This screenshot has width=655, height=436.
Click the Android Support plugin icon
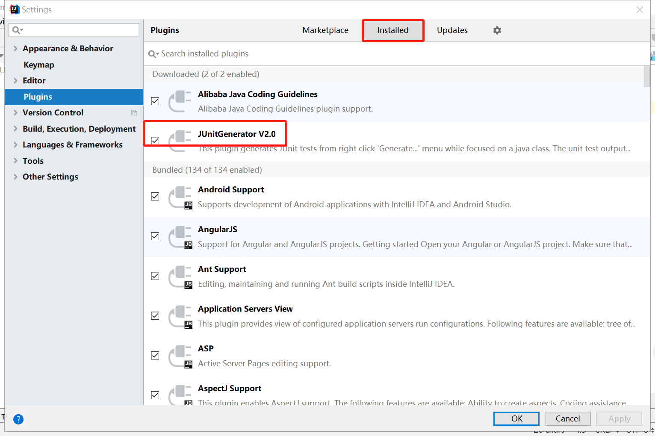pyautogui.click(x=180, y=197)
